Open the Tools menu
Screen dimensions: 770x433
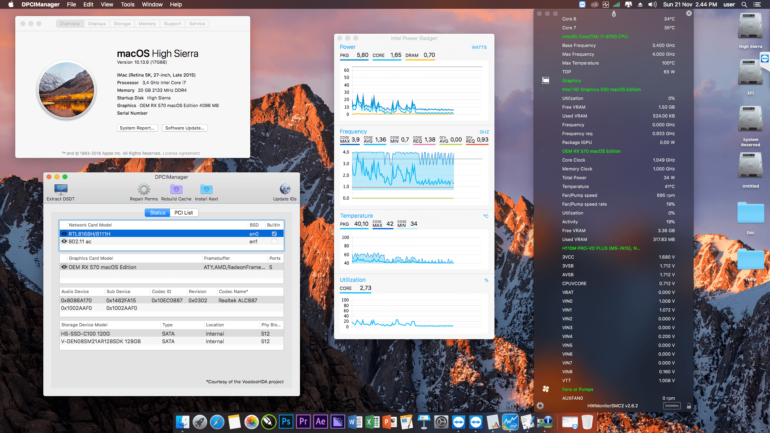point(128,4)
